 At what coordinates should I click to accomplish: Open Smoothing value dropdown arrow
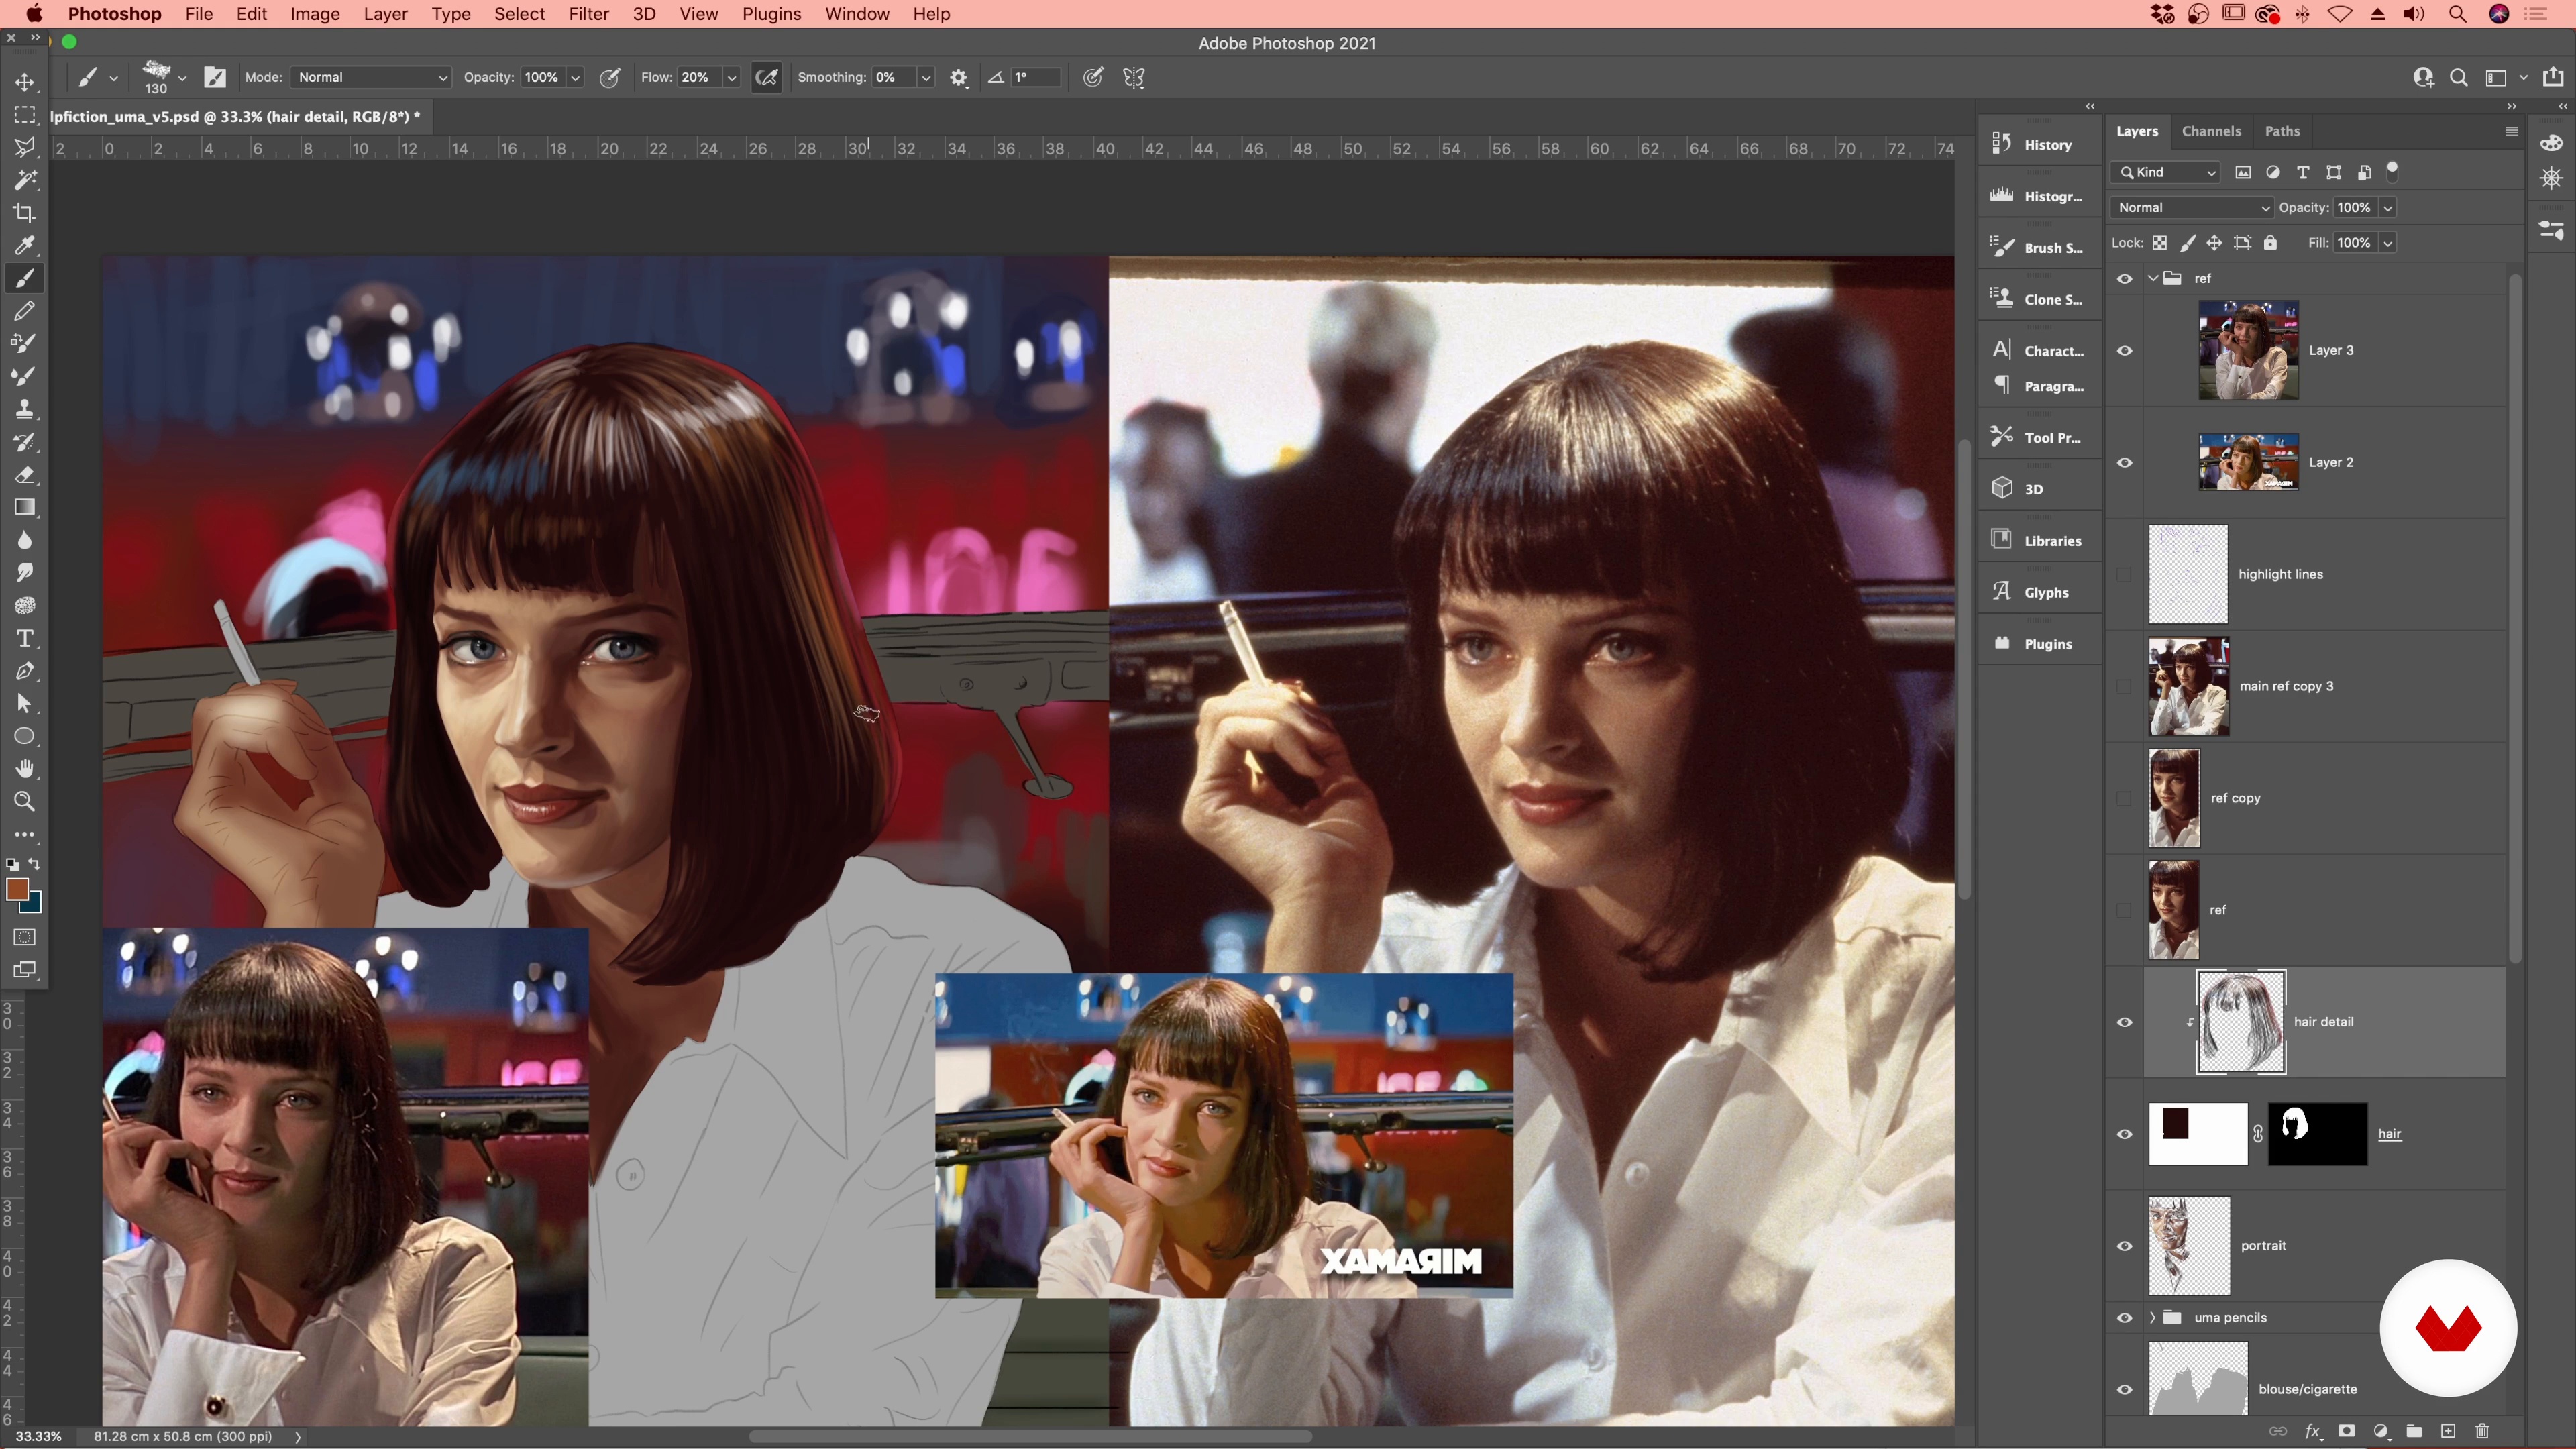point(926,78)
